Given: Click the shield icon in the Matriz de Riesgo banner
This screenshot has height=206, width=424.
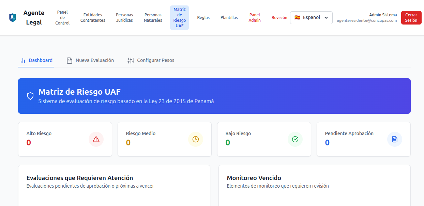Looking at the screenshot, I should coord(29,96).
